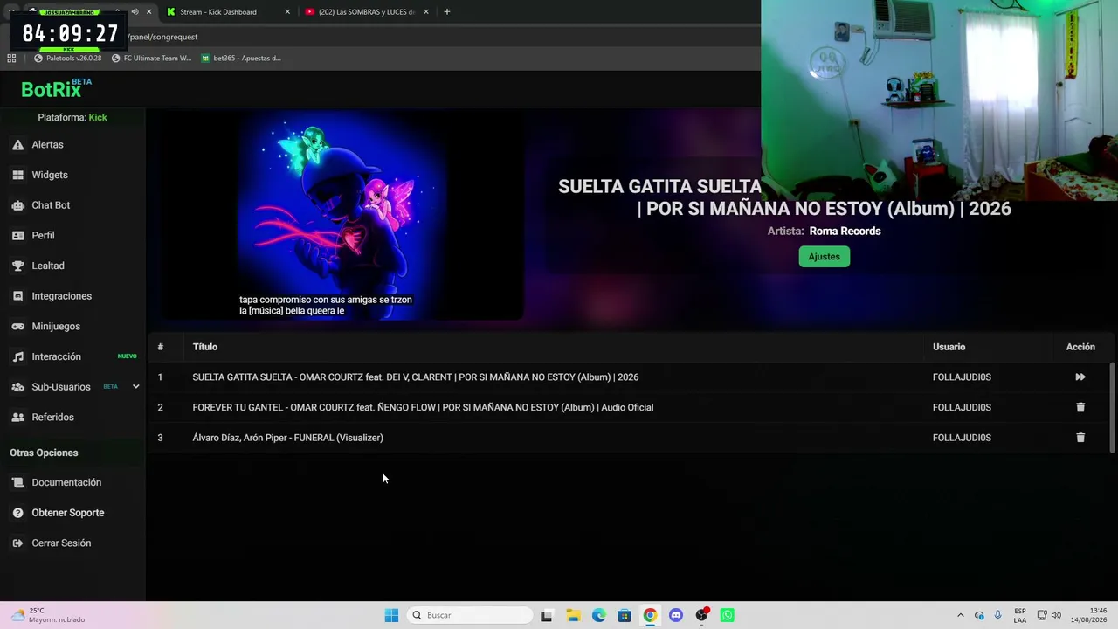The height and width of the screenshot is (629, 1118).
Task: Click the Chat Bot robot icon
Action: (x=17, y=205)
